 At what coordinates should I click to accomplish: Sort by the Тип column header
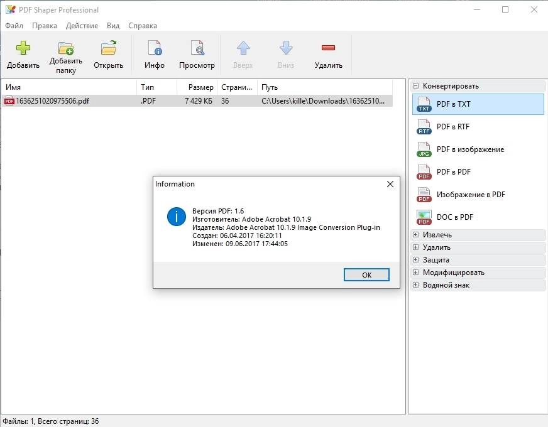click(157, 87)
